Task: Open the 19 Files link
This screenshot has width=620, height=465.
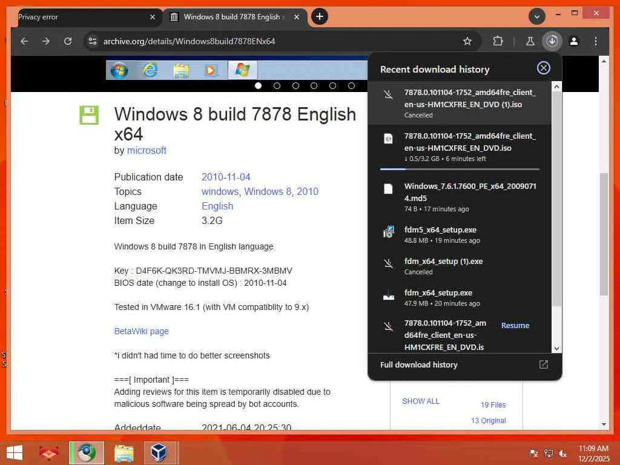Action: [x=493, y=405]
